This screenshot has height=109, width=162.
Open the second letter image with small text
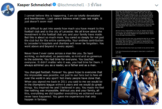click(135, 34)
